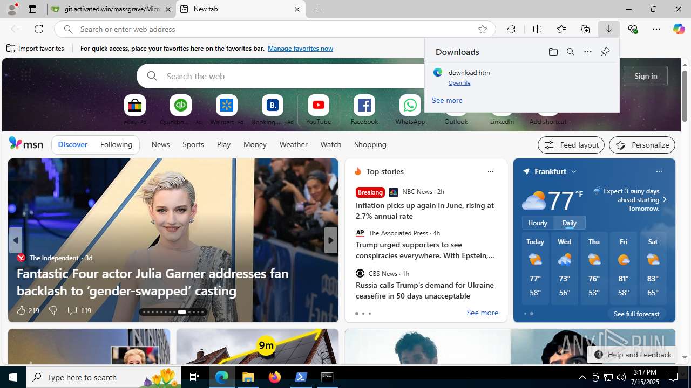Click the Sign in button
691x388 pixels.
646,76
